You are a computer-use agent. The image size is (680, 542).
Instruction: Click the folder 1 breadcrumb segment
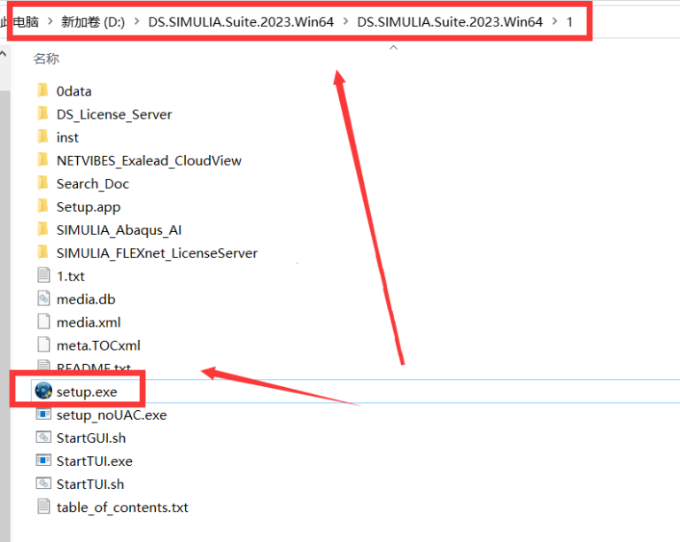[569, 21]
